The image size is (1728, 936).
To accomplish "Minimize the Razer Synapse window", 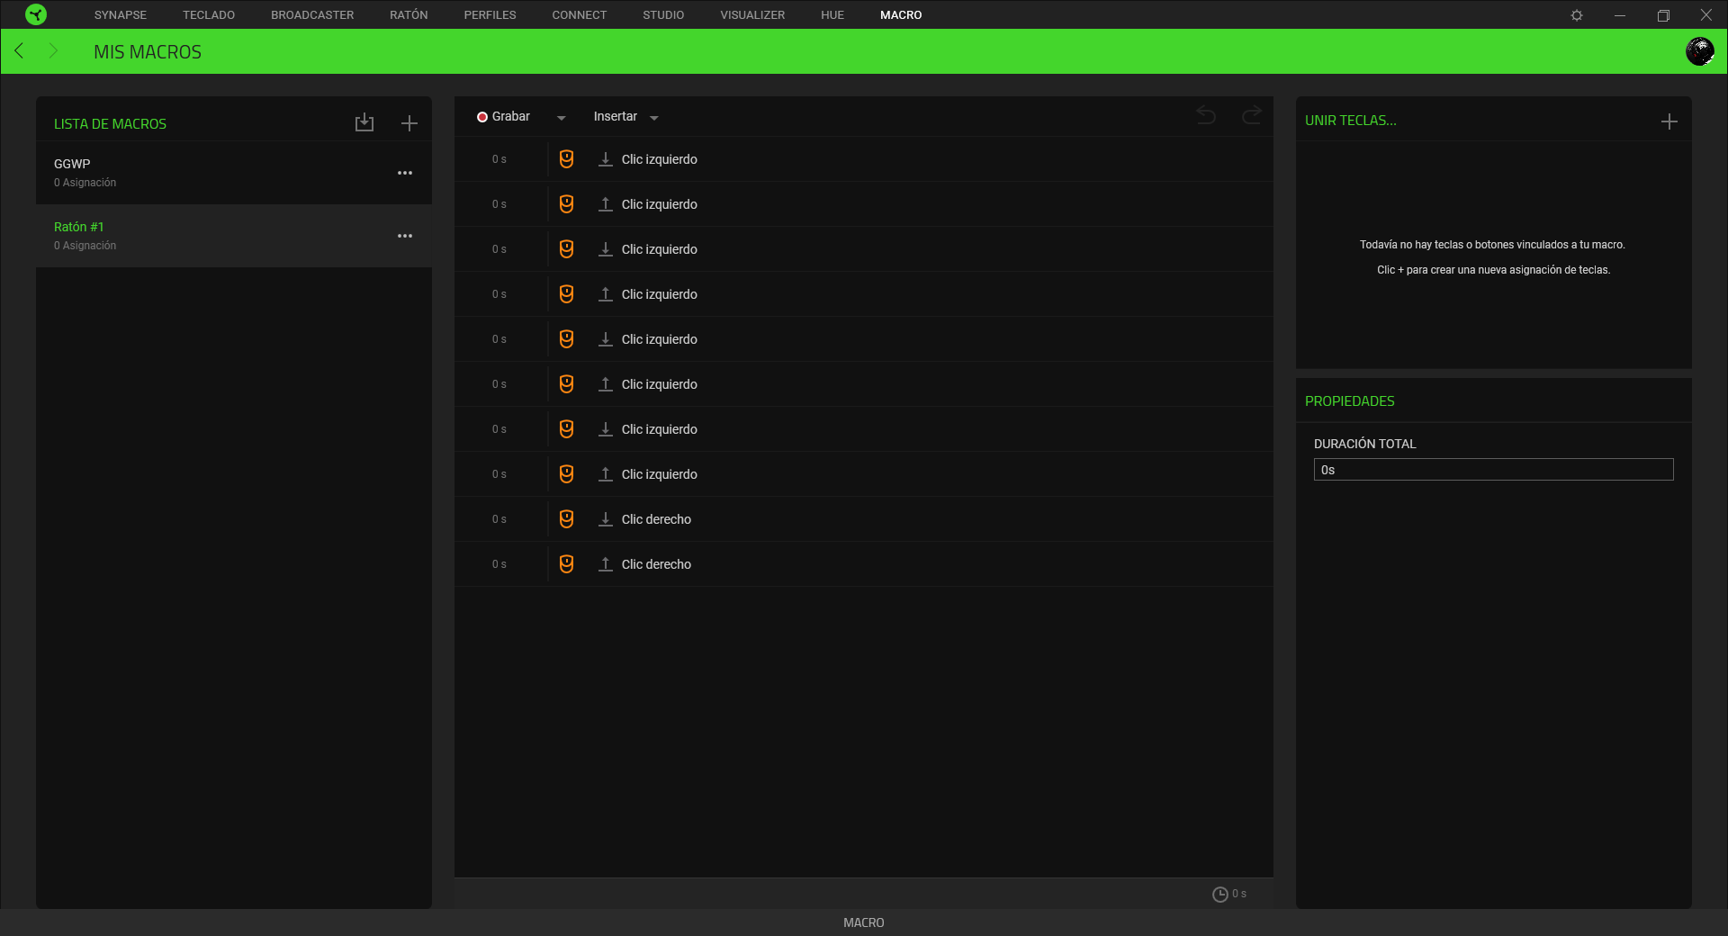I will tap(1620, 15).
